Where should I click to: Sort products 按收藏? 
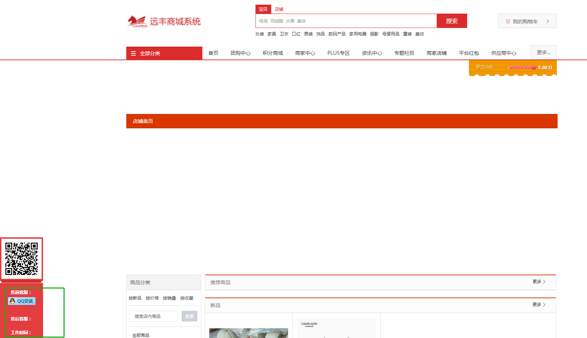(187, 298)
